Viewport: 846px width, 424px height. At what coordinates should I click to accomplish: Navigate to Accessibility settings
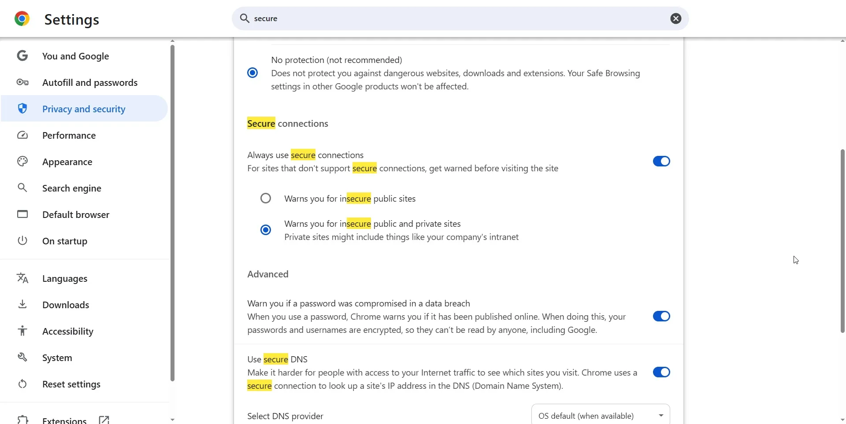(67, 331)
